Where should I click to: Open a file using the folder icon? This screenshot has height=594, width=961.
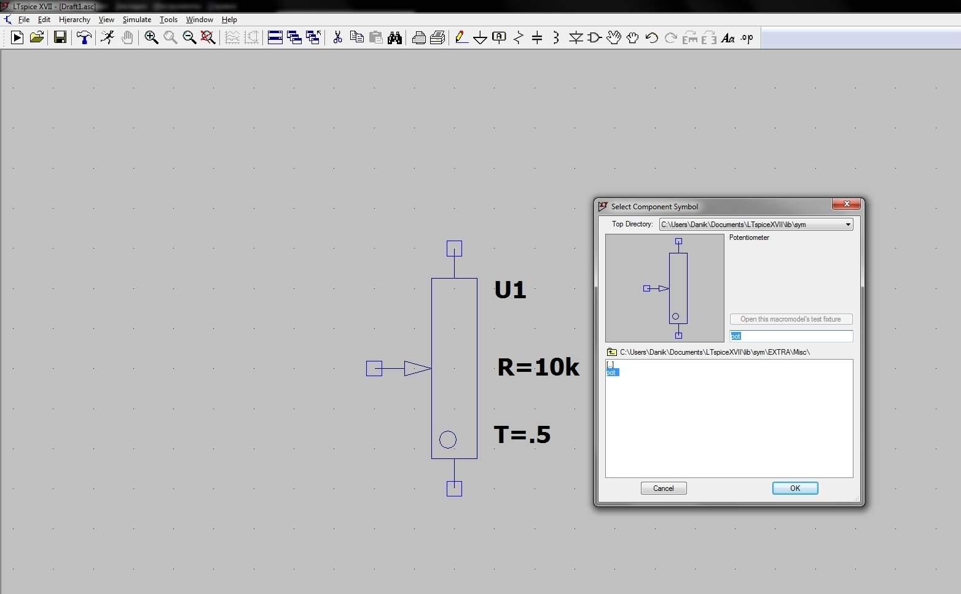(x=37, y=38)
